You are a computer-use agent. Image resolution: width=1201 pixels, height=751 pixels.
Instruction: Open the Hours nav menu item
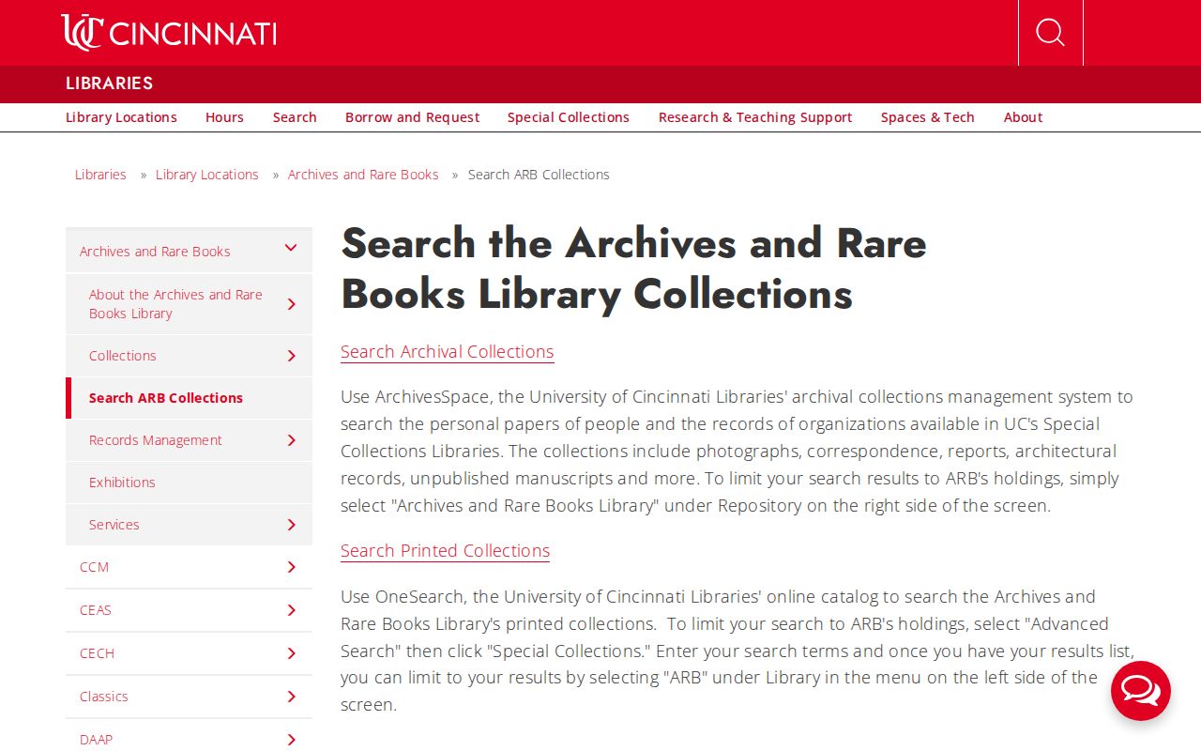pyautogui.click(x=224, y=117)
